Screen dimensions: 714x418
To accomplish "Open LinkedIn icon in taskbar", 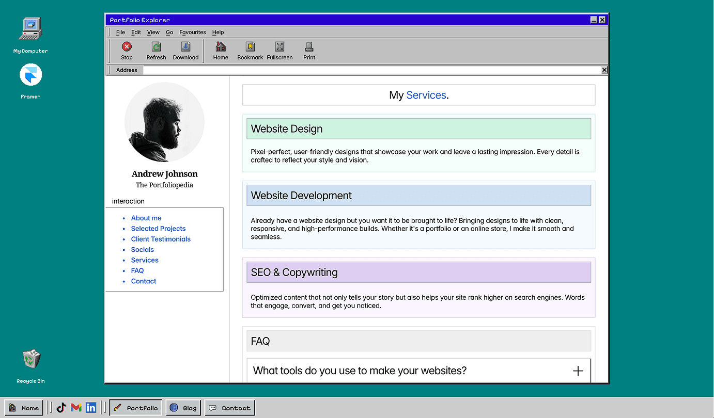I will click(x=91, y=408).
